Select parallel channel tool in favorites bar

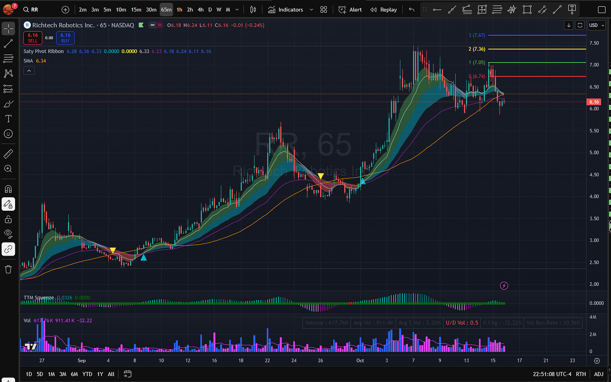(x=542, y=10)
